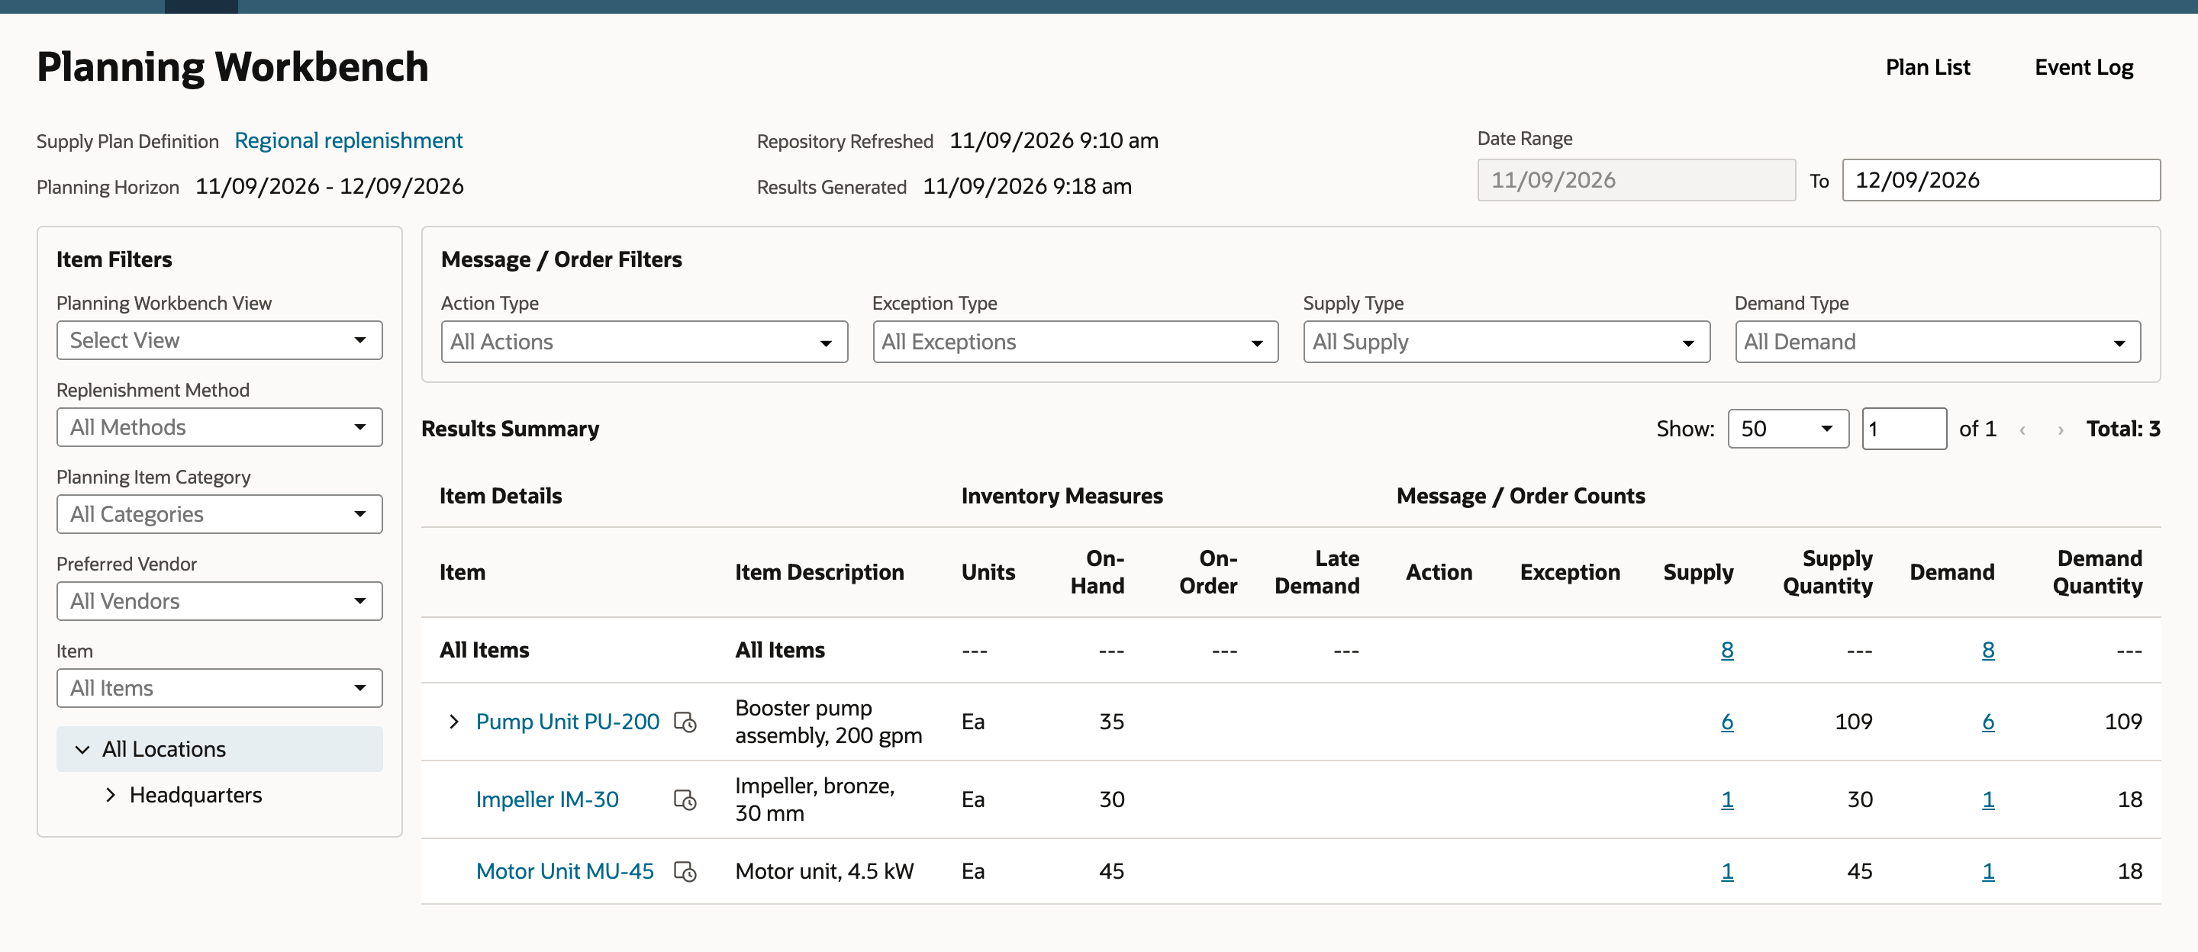Open the Plan List menu item
The image size is (2198, 952).
(1928, 67)
